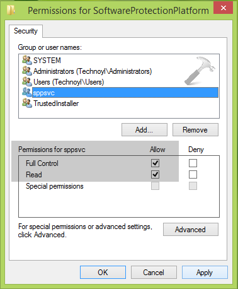Remove the selected sppsvc user
238x289 pixels.
pyautogui.click(x=195, y=130)
